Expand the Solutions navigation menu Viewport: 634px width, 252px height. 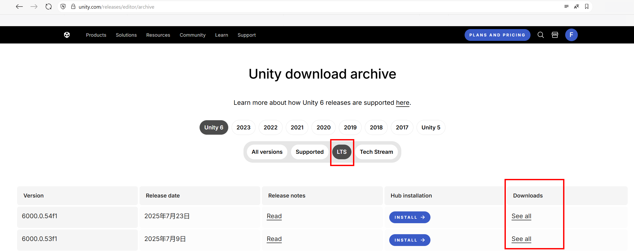(x=126, y=35)
